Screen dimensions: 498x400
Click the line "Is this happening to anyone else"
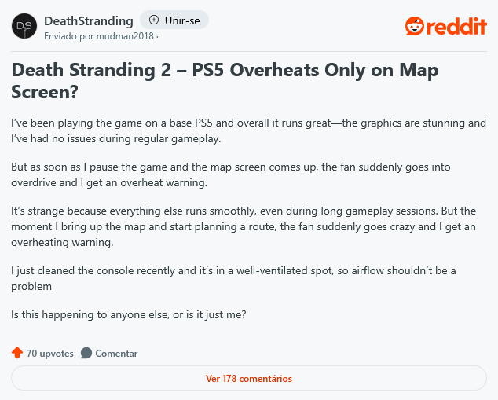tap(129, 314)
